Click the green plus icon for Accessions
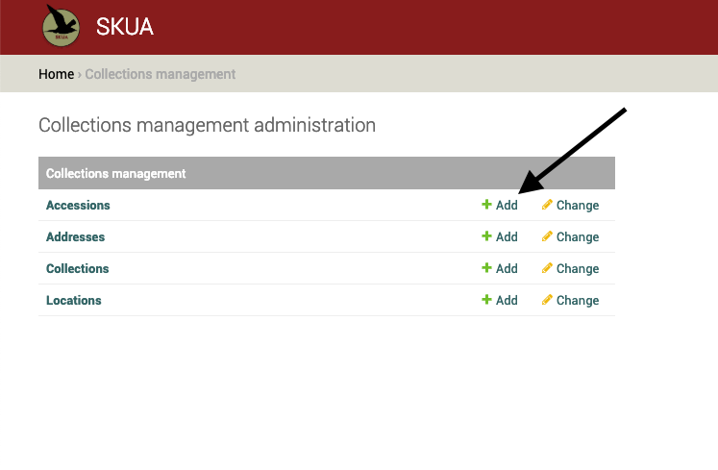The image size is (718, 470). pyautogui.click(x=486, y=205)
